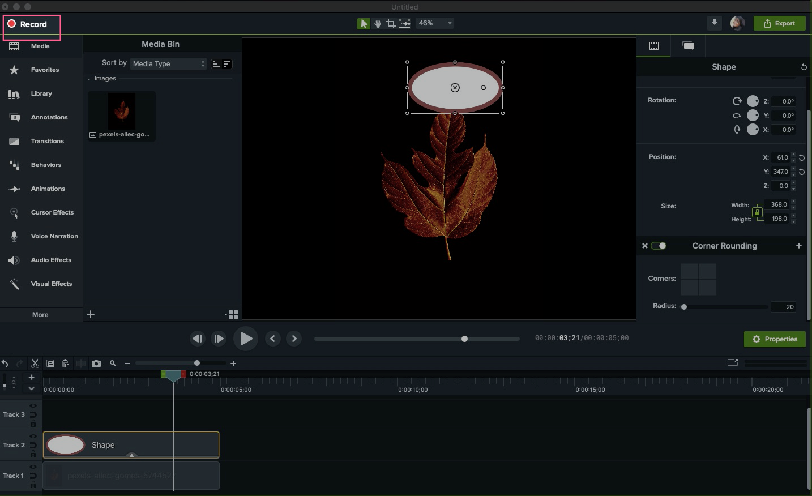Open the Sort by Media Type dropdown
The height and width of the screenshot is (496, 812).
(x=169, y=63)
